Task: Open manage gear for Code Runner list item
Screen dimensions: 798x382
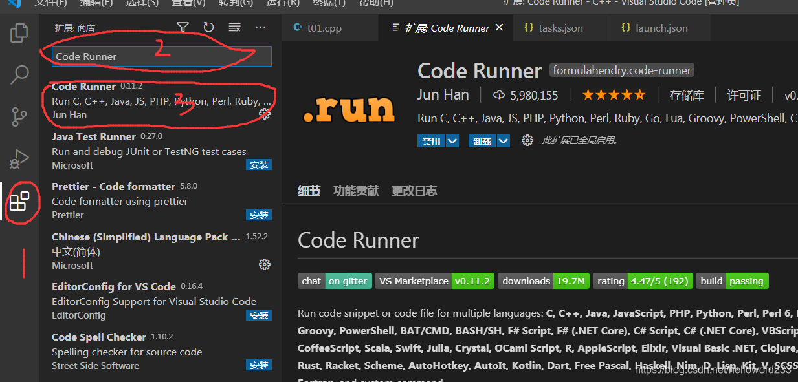Action: tap(264, 114)
